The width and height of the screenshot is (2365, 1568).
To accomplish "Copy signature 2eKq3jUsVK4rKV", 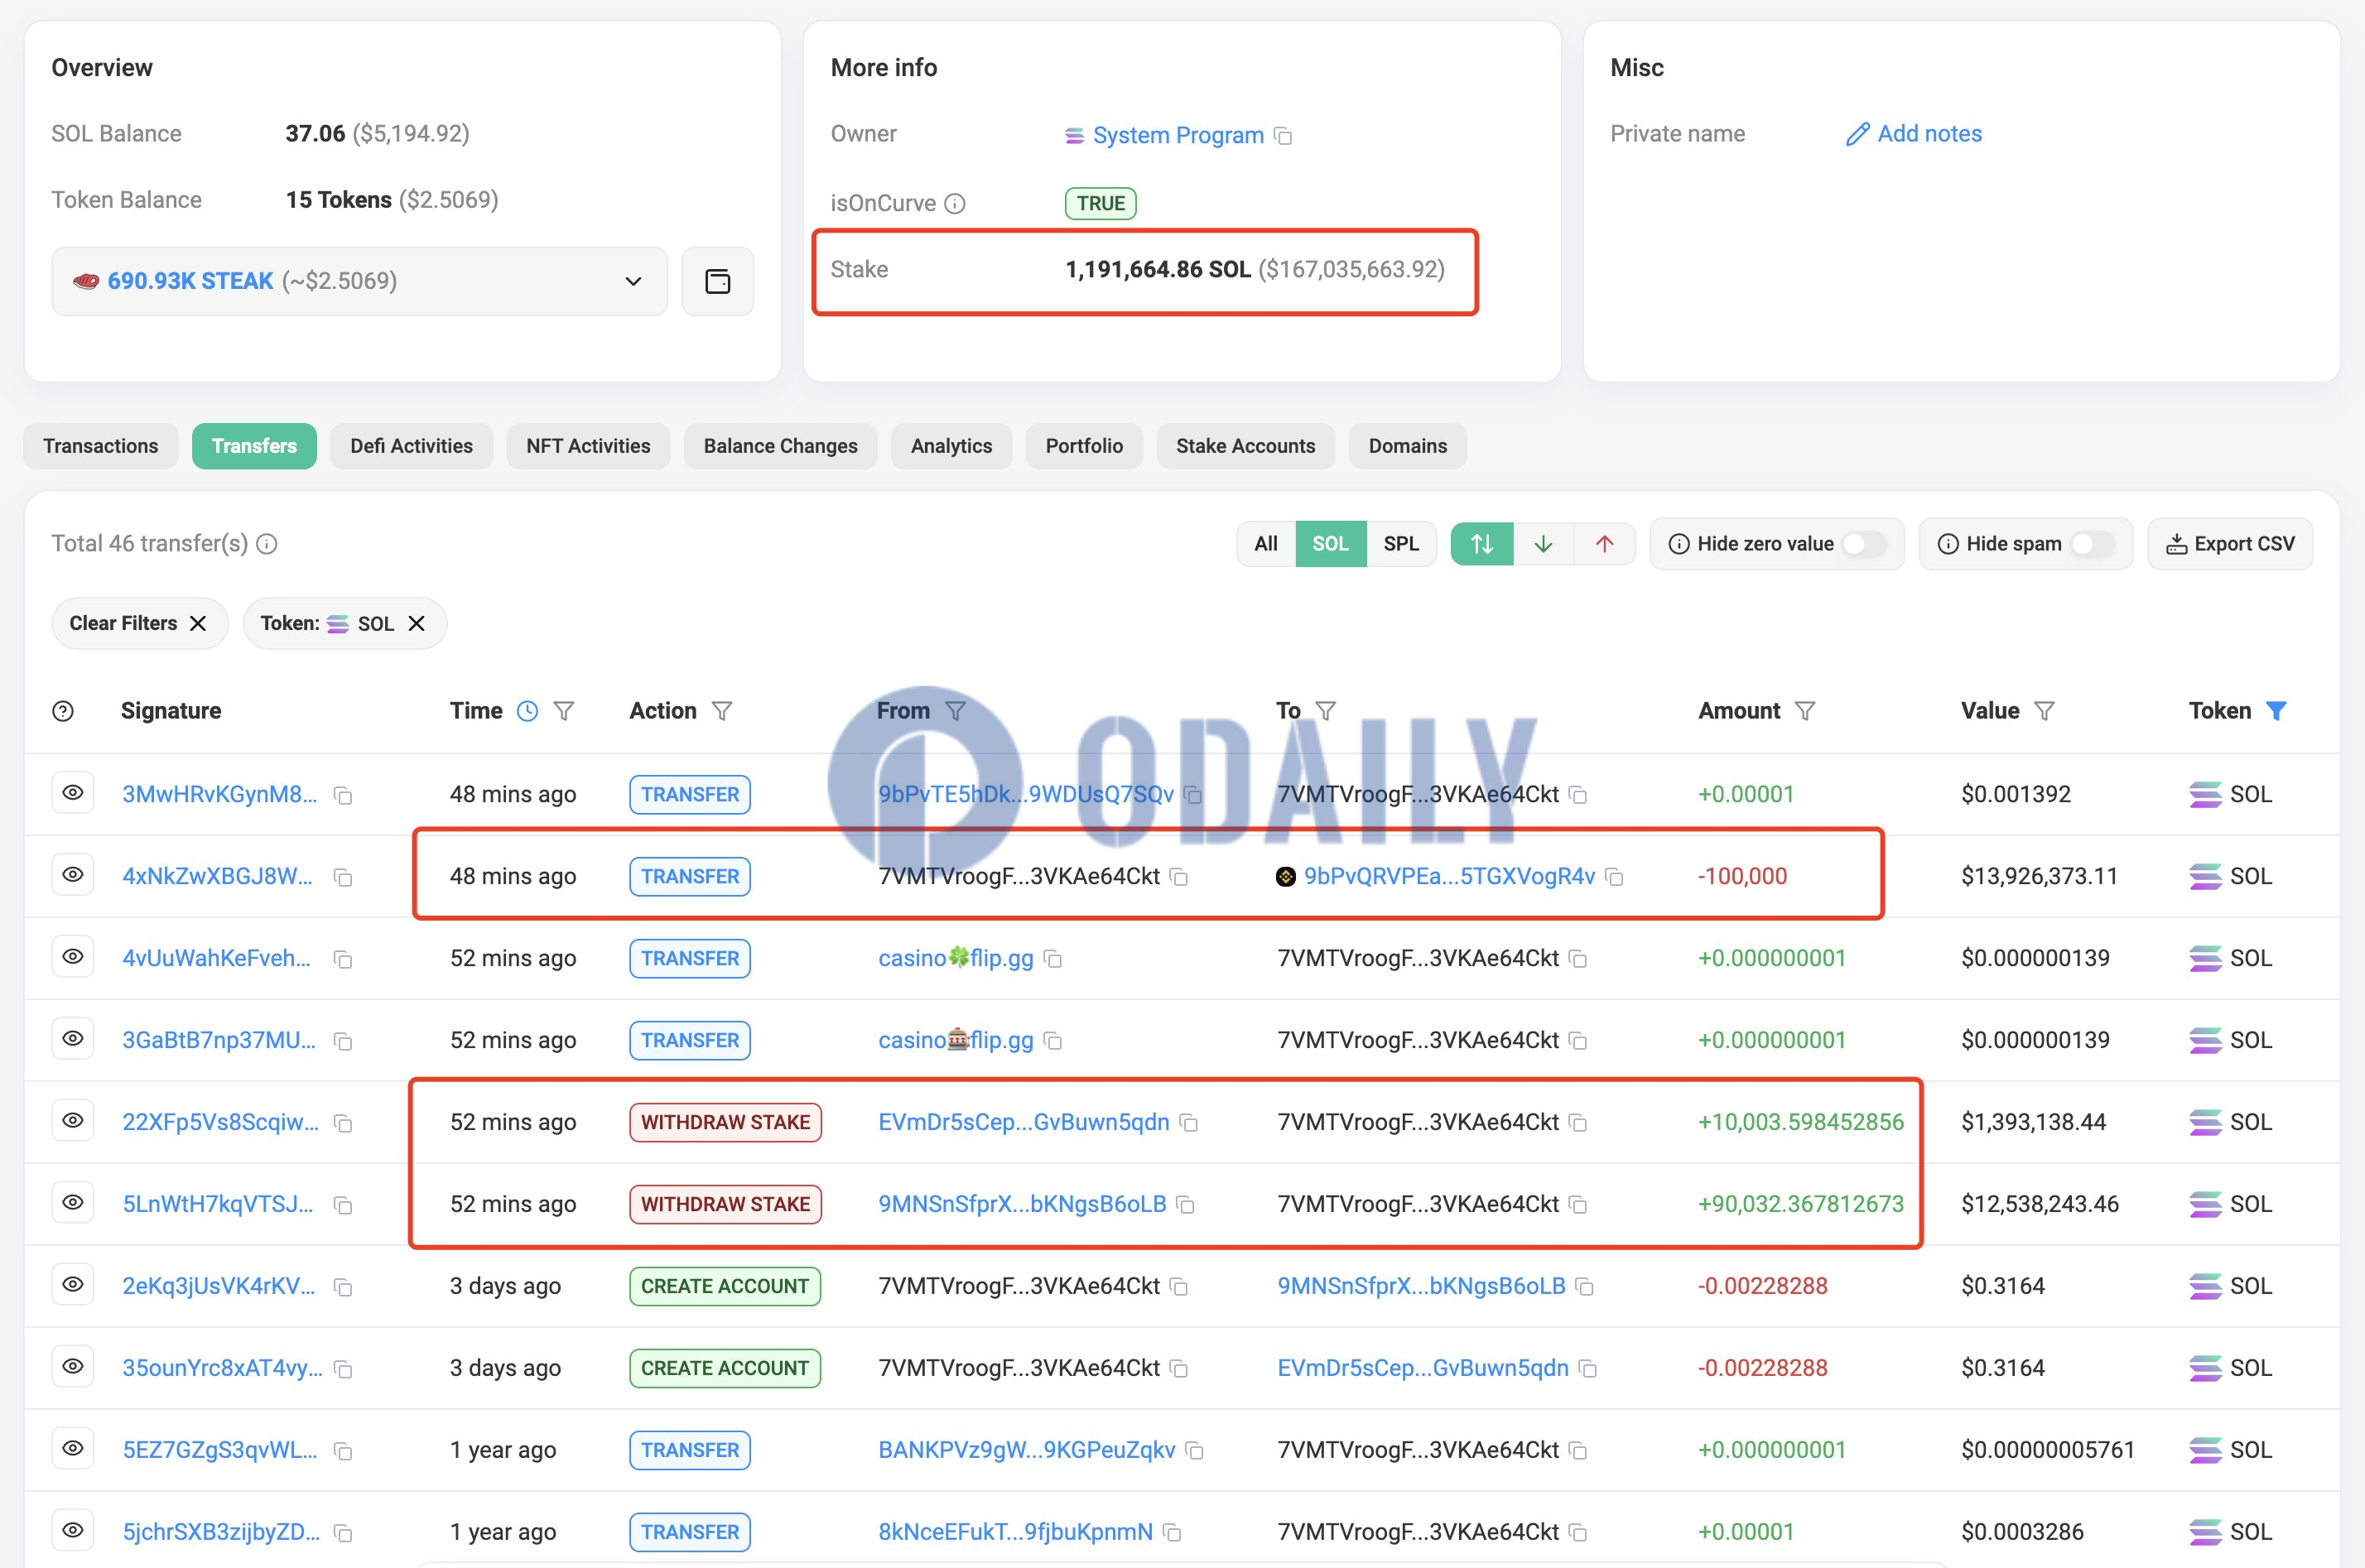I will pyautogui.click(x=343, y=1288).
